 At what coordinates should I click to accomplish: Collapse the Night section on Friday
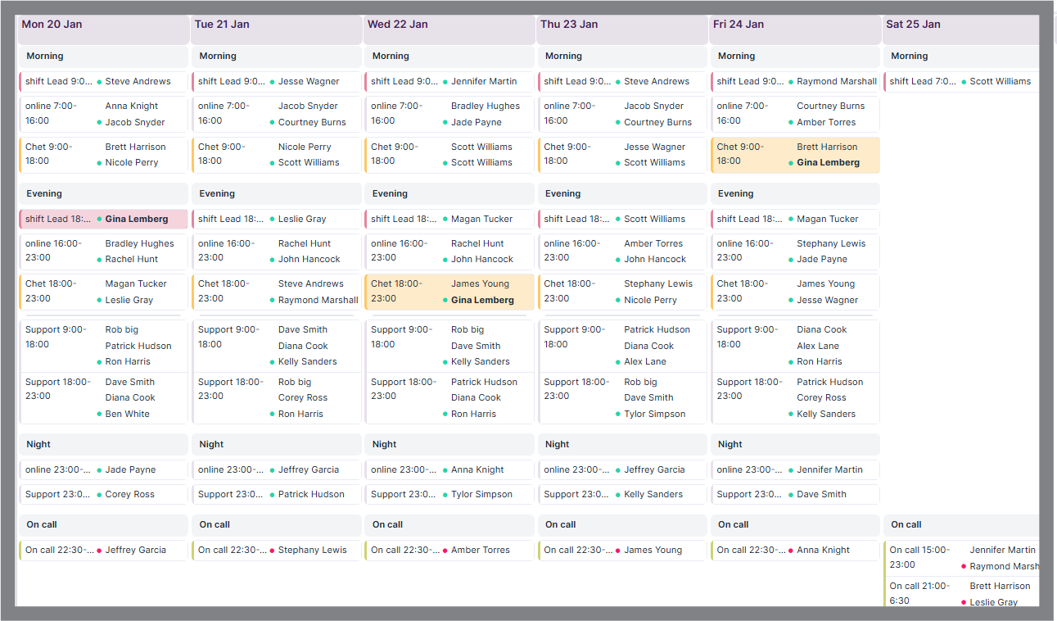pyautogui.click(x=794, y=445)
